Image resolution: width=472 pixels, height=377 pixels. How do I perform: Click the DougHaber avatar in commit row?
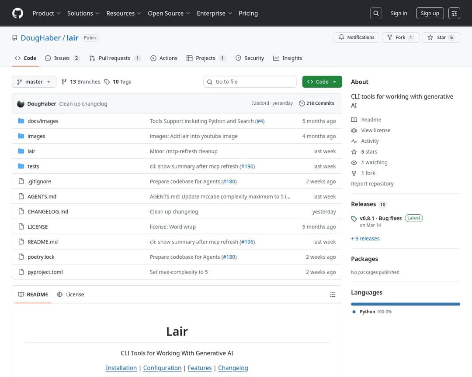point(21,104)
